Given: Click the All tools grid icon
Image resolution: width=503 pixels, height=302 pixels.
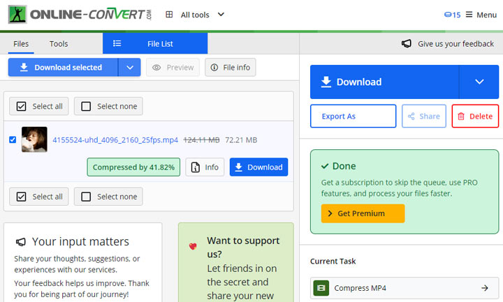Looking at the screenshot, I should [x=169, y=15].
